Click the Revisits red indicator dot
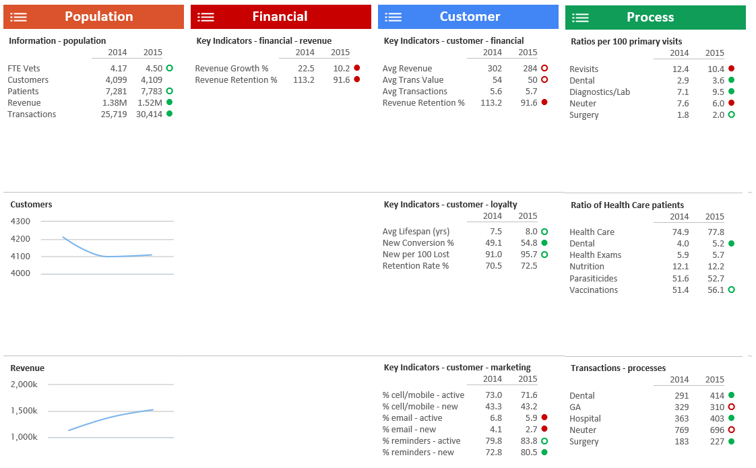This screenshot has height=468, width=756. pos(732,69)
